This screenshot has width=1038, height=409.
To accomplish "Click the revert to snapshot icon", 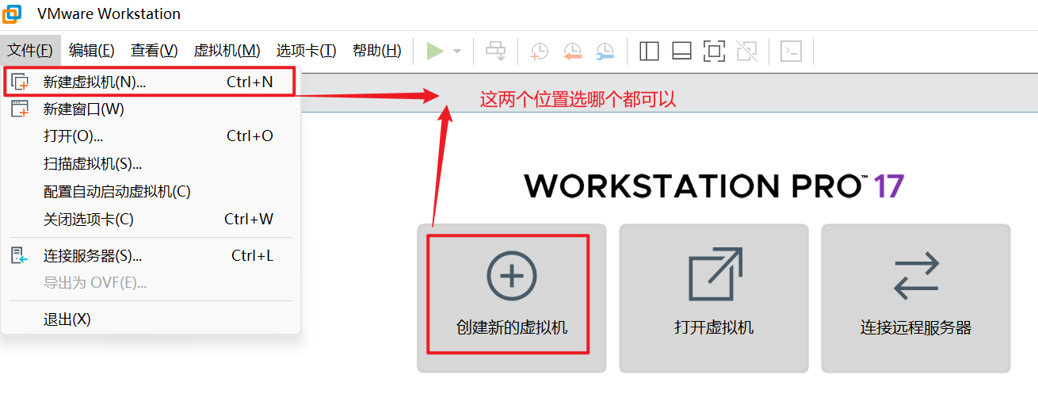I will point(572,51).
